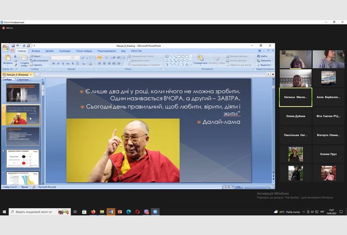
Task: Click the Paste (Вставить) clipboard icon
Action: pos(7,59)
